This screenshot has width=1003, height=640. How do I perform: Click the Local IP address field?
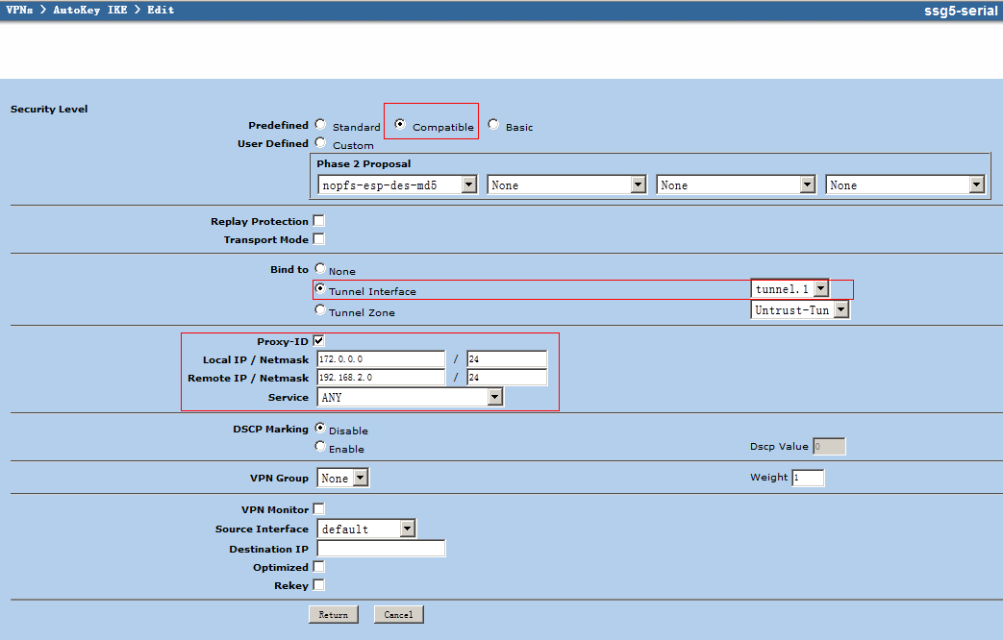381,358
